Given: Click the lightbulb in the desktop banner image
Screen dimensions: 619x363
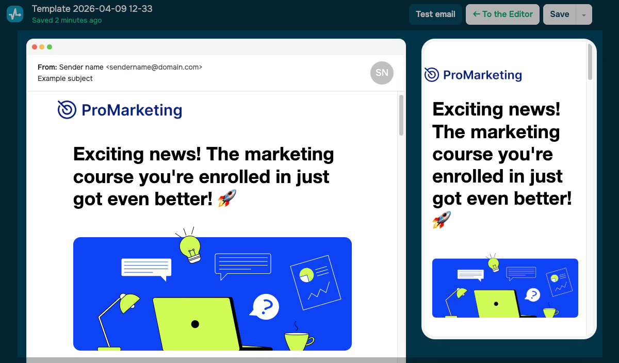Looking at the screenshot, I should tap(189, 246).
